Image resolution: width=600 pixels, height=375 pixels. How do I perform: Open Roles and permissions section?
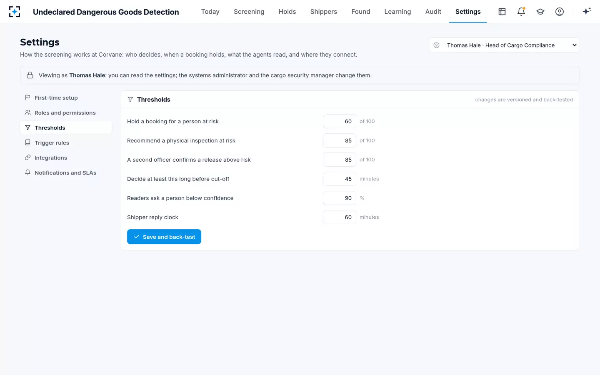click(x=66, y=112)
